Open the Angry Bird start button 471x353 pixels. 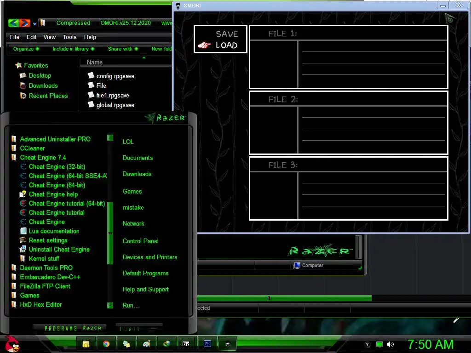12,344
